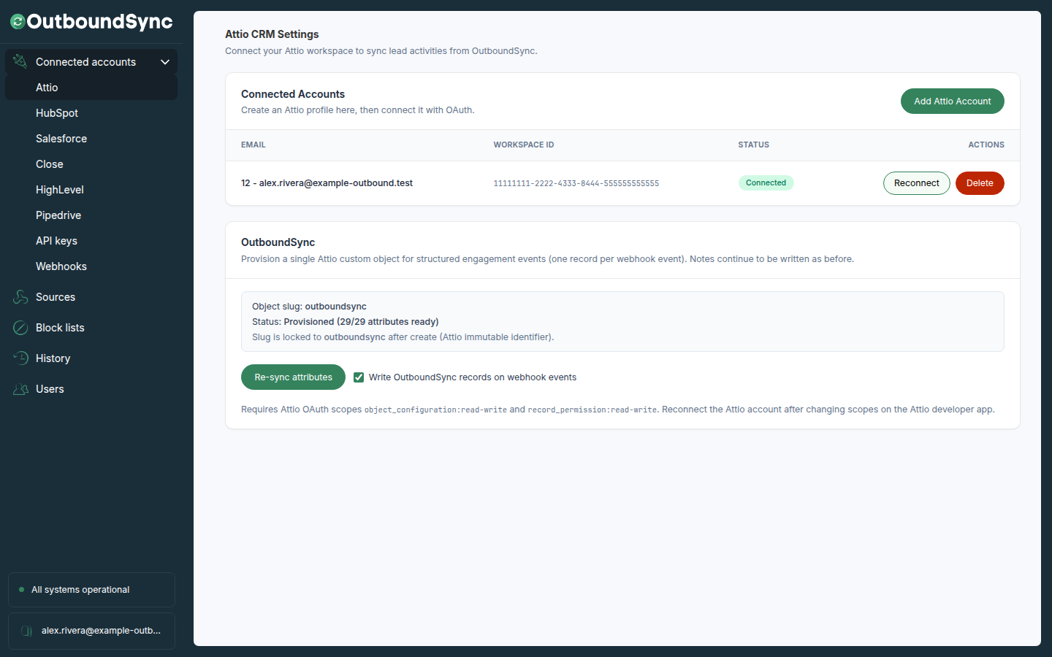Click the Add Attio Account button

point(952,101)
